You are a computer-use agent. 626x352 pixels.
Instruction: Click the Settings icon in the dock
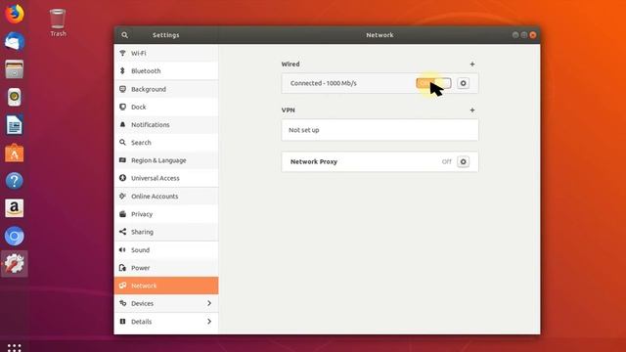[x=15, y=263]
